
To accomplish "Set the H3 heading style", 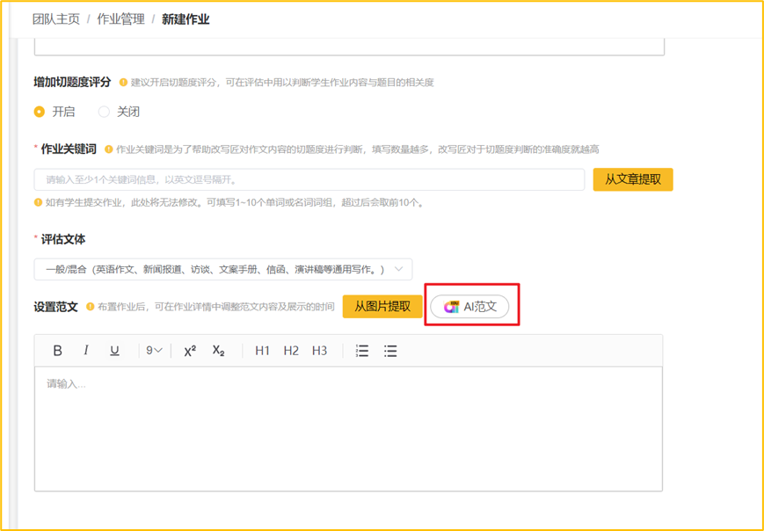I will click(320, 350).
